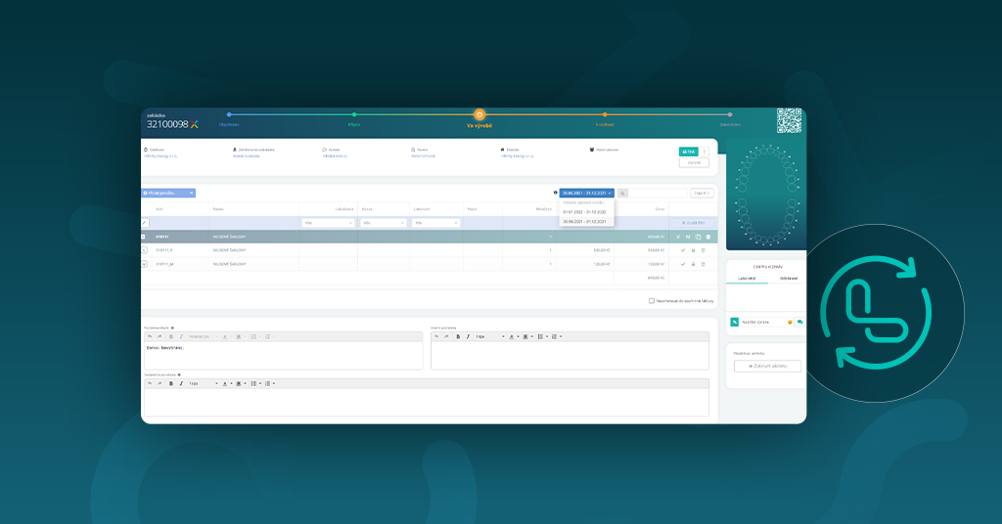Click undo in the Interní poznámka editor
Viewport: 1002px width, 524px height.
click(x=436, y=336)
